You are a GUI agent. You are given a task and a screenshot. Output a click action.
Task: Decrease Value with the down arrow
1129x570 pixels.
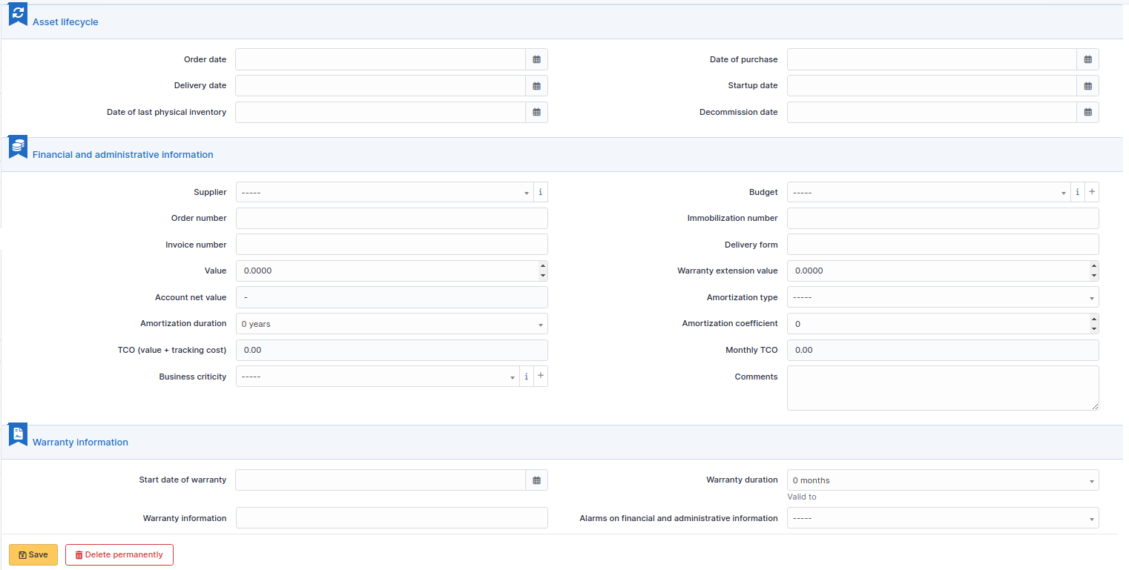543,276
